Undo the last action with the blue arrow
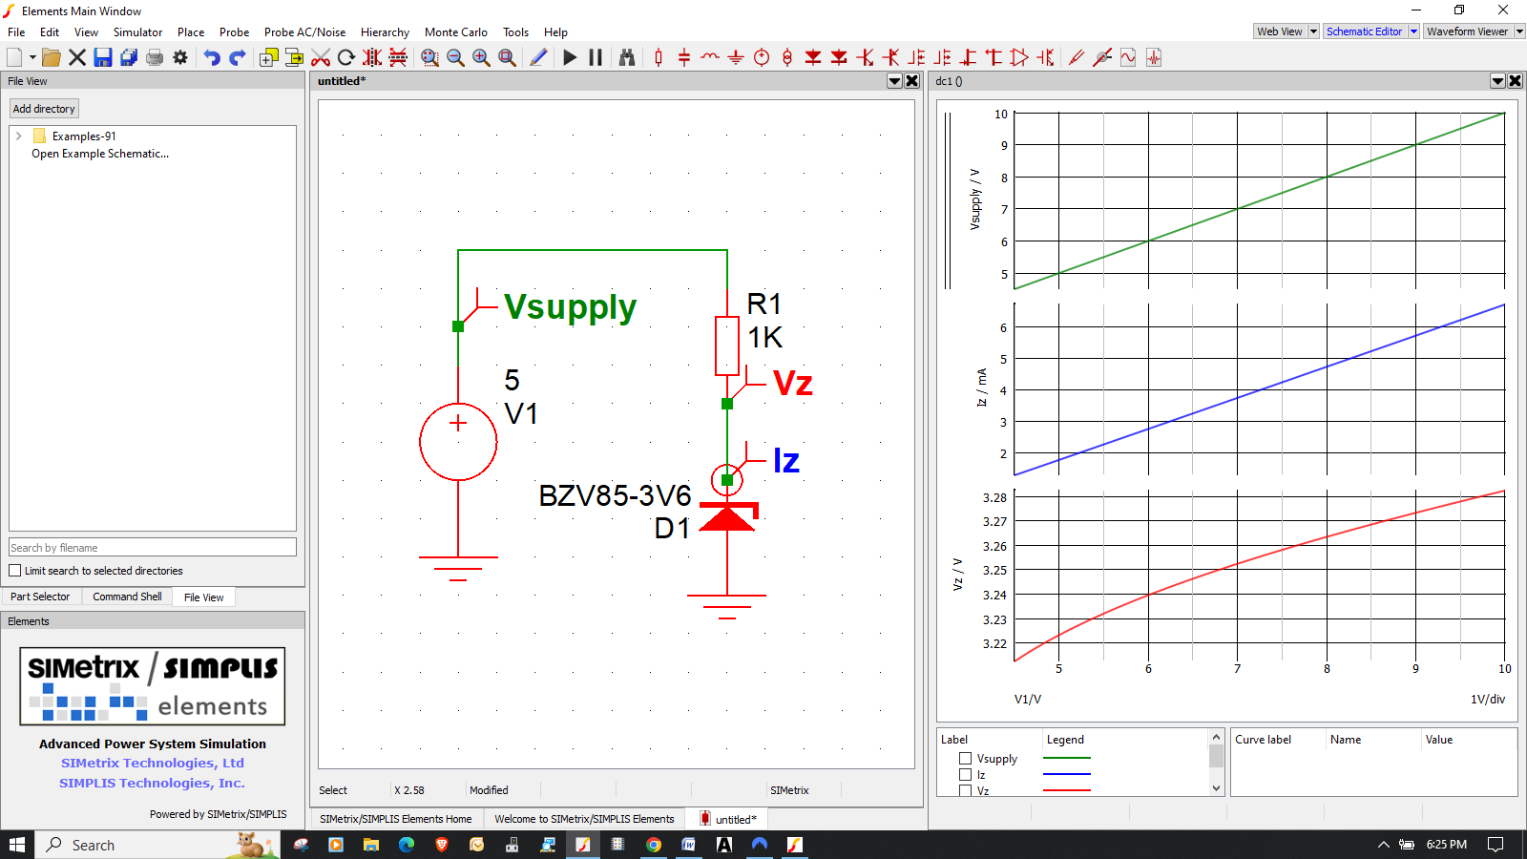Viewport: 1527px width, 859px height. [212, 57]
